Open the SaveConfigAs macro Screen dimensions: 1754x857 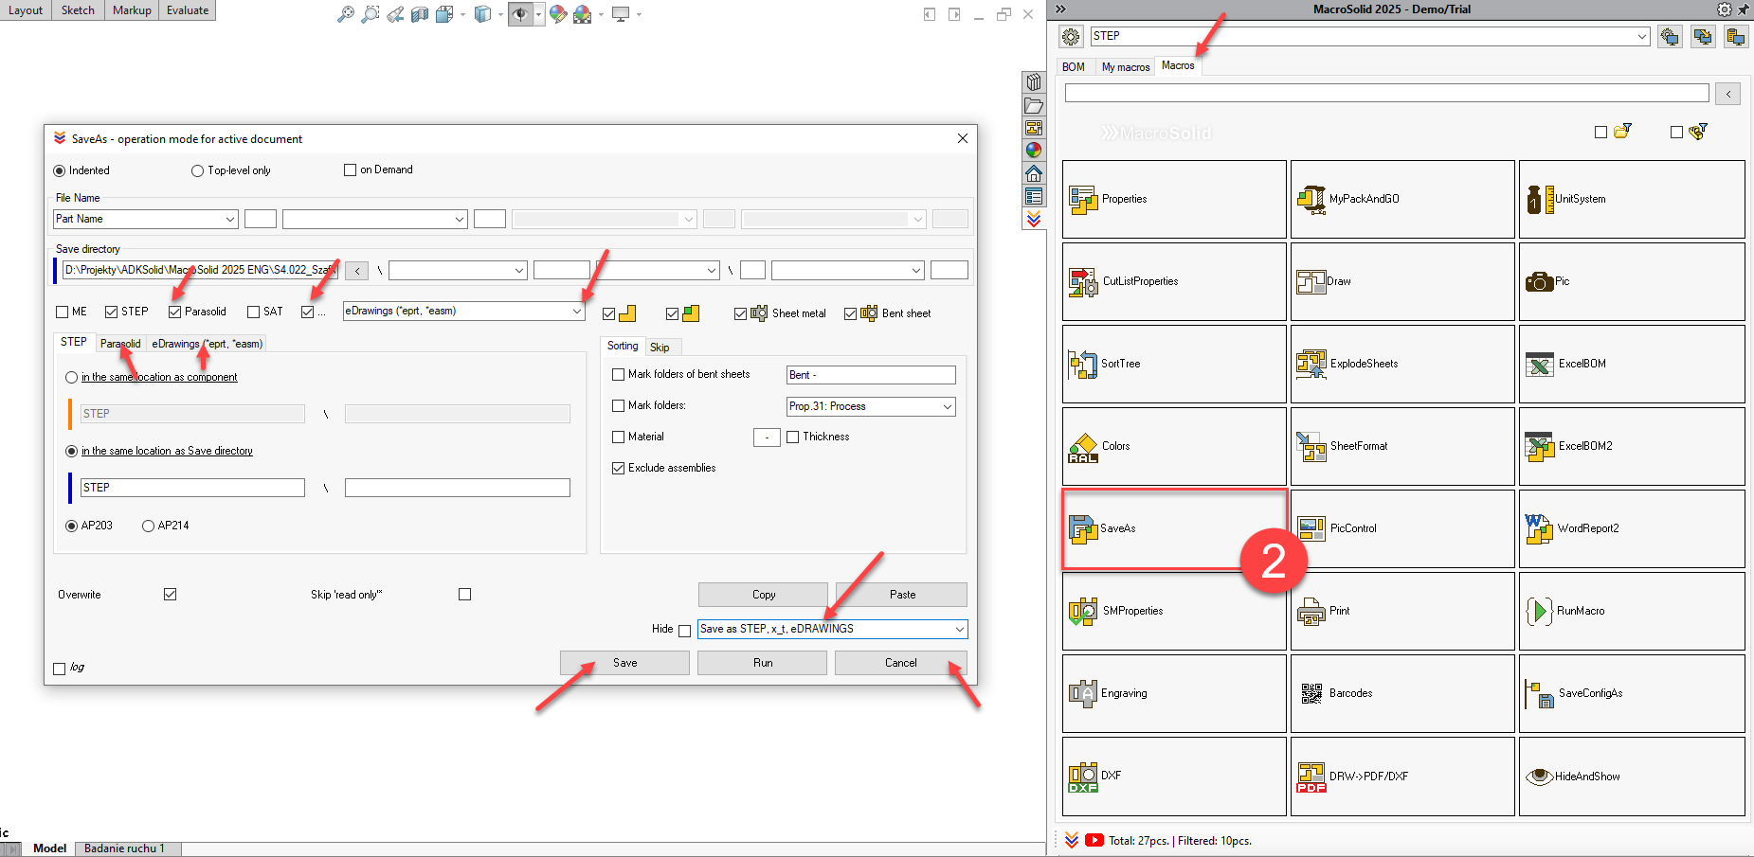[x=1631, y=693]
